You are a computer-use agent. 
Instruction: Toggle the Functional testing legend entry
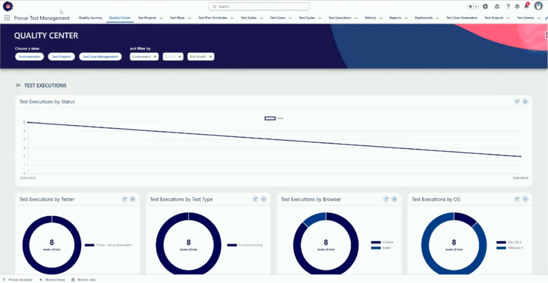[x=245, y=245]
